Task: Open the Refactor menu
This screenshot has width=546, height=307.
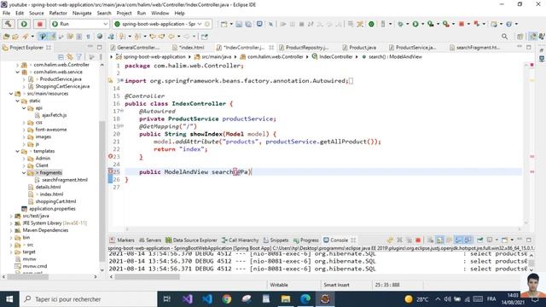Action: tap(58, 13)
